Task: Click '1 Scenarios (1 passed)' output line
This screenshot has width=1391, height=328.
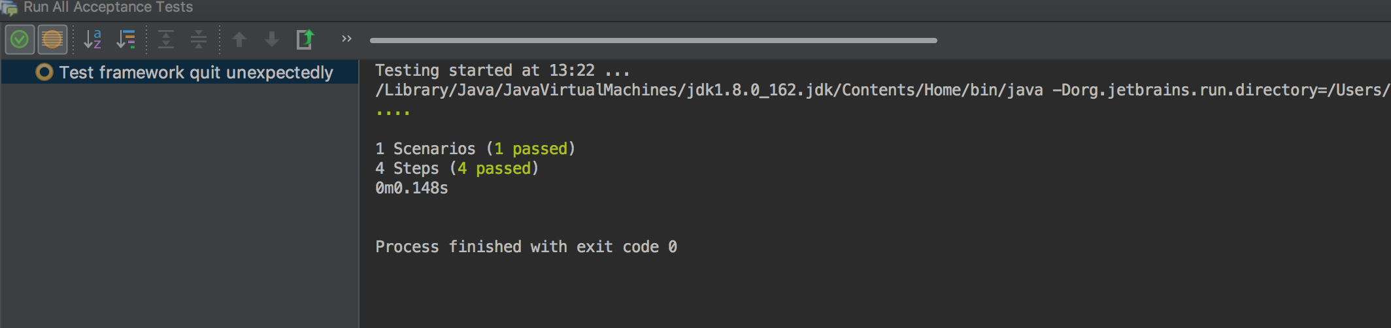Action: [475, 149]
